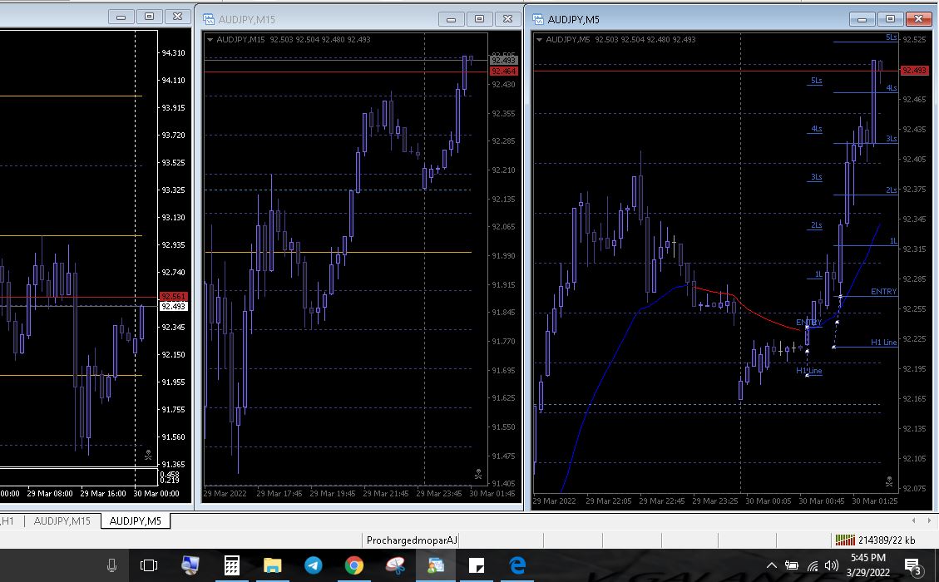Switch to the AUDJPY,M15 chart tab
Viewport: 939px width, 582px height.
(62, 521)
